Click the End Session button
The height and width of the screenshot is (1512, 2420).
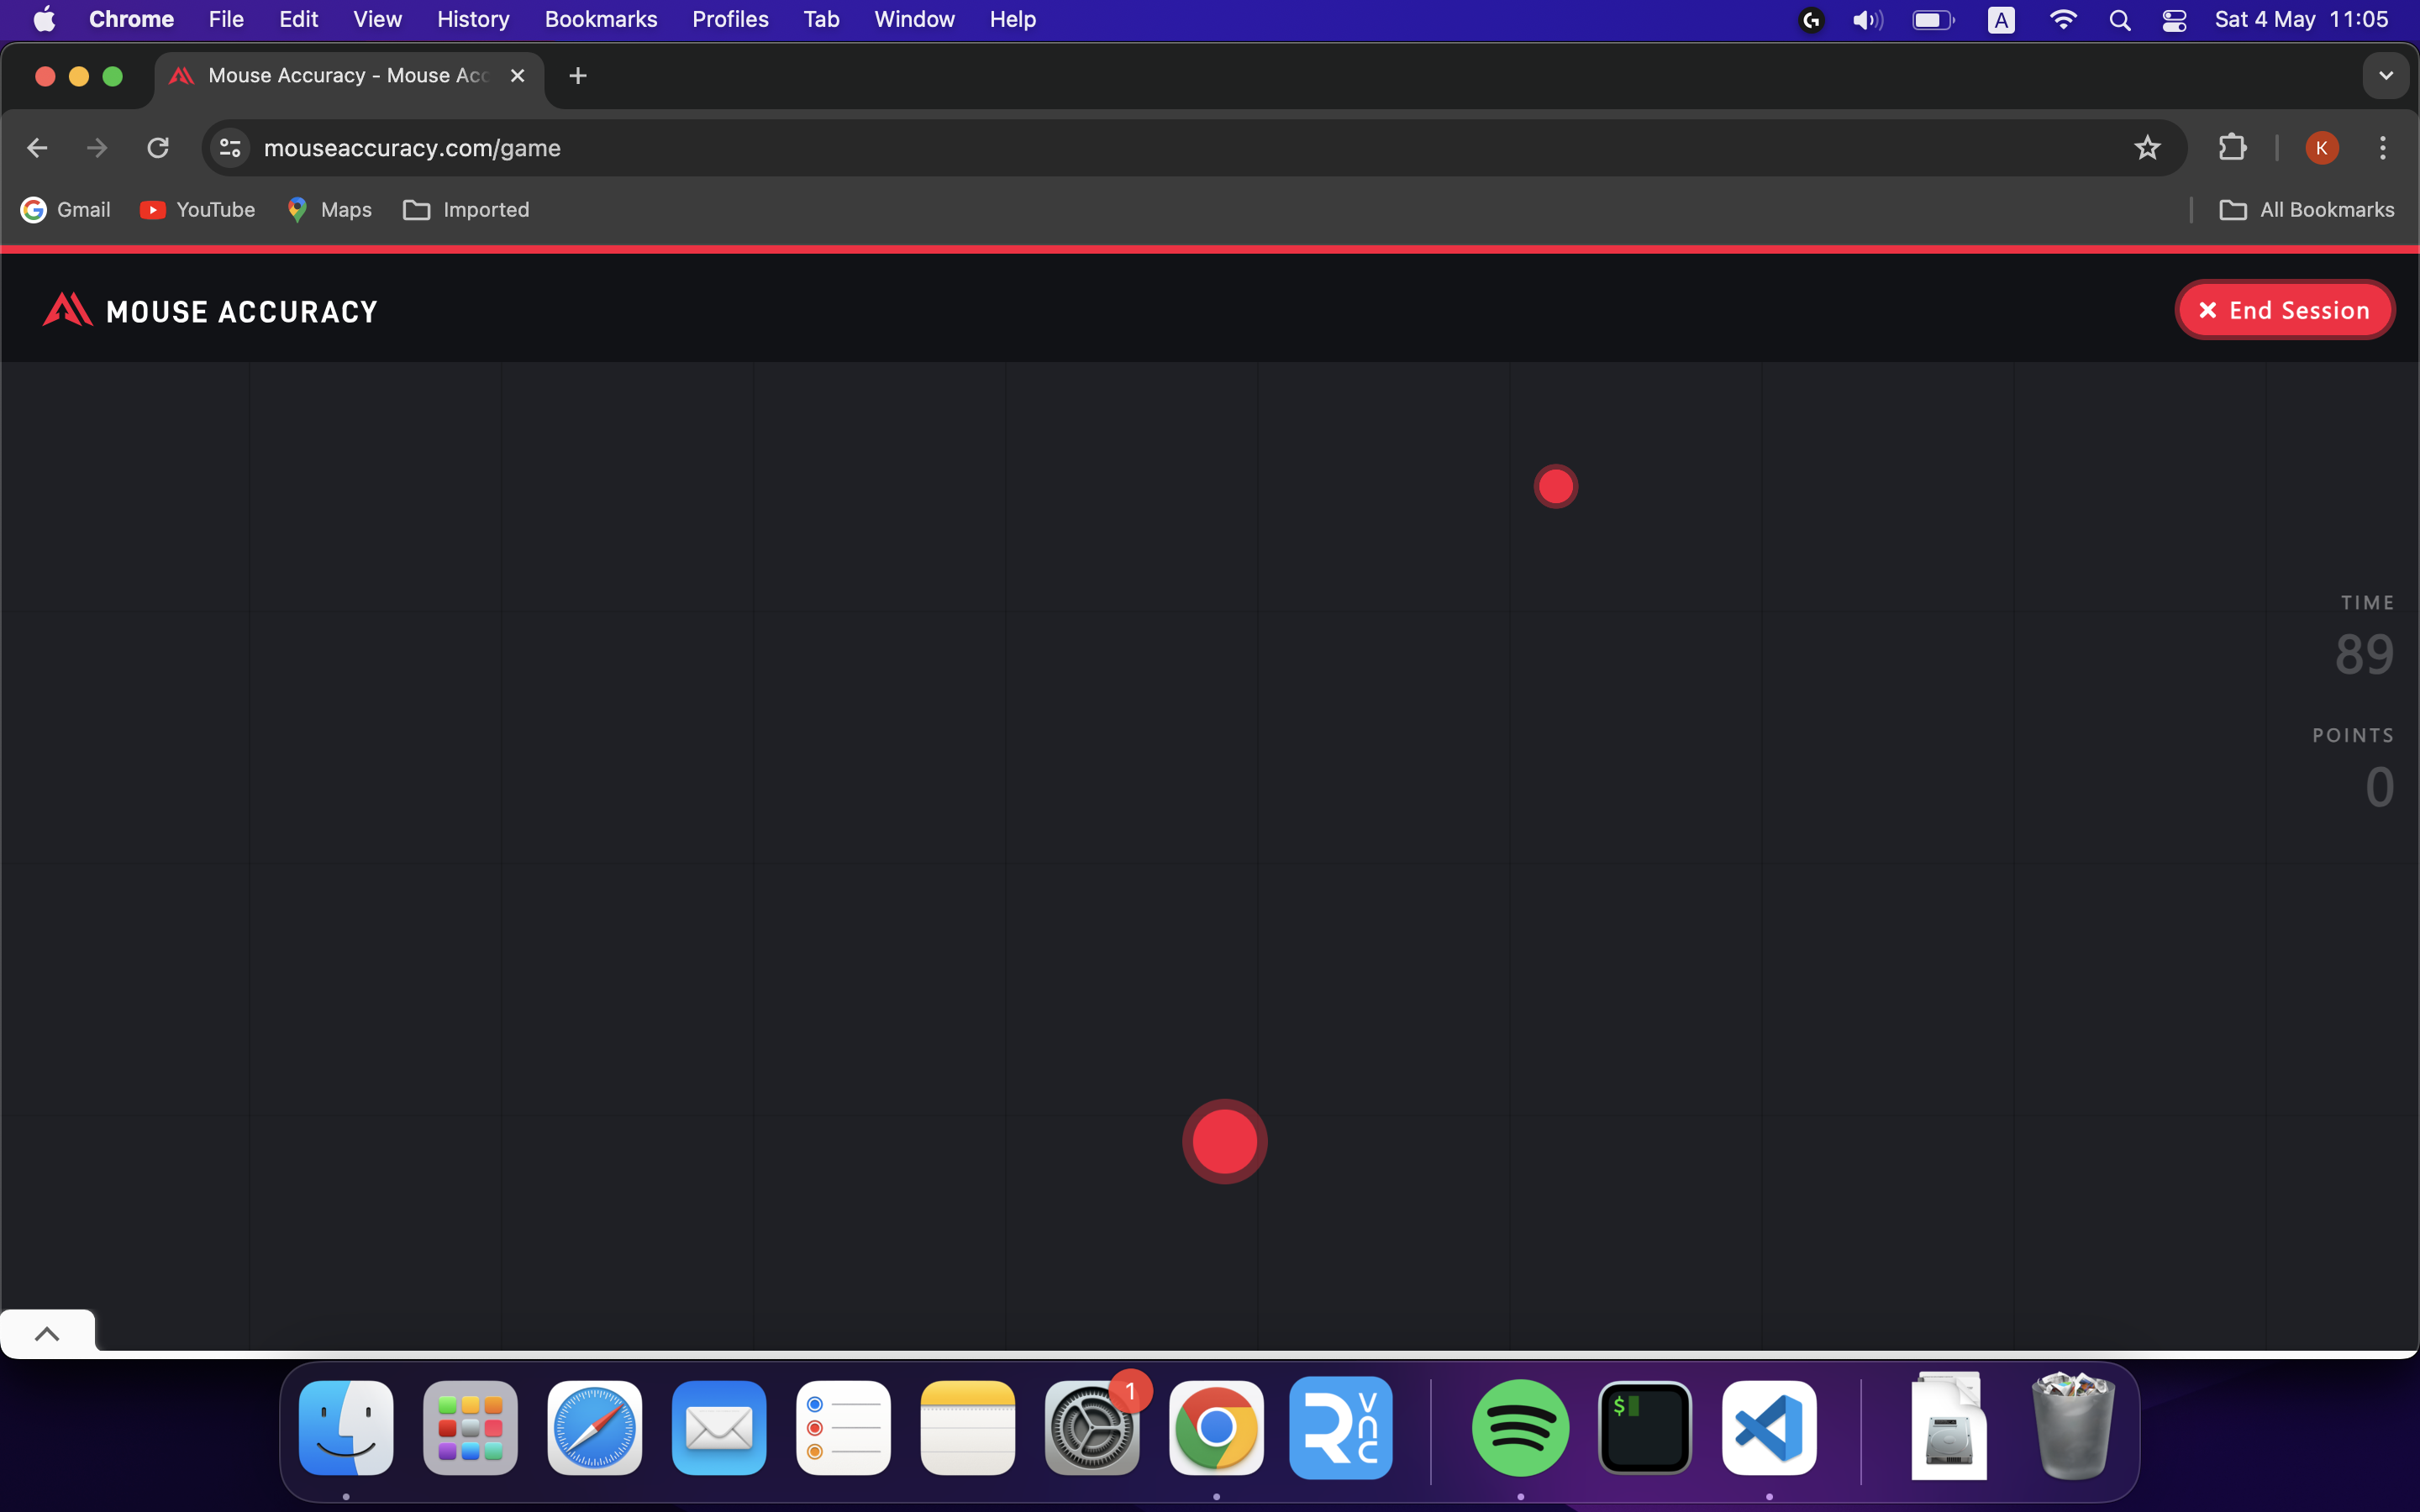tap(2284, 309)
